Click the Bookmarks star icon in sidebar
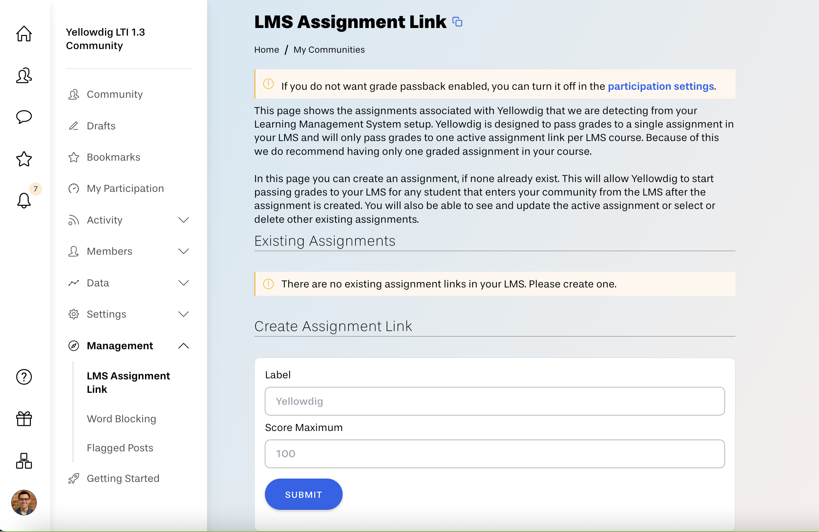Image resolution: width=819 pixels, height=532 pixels. (74, 157)
